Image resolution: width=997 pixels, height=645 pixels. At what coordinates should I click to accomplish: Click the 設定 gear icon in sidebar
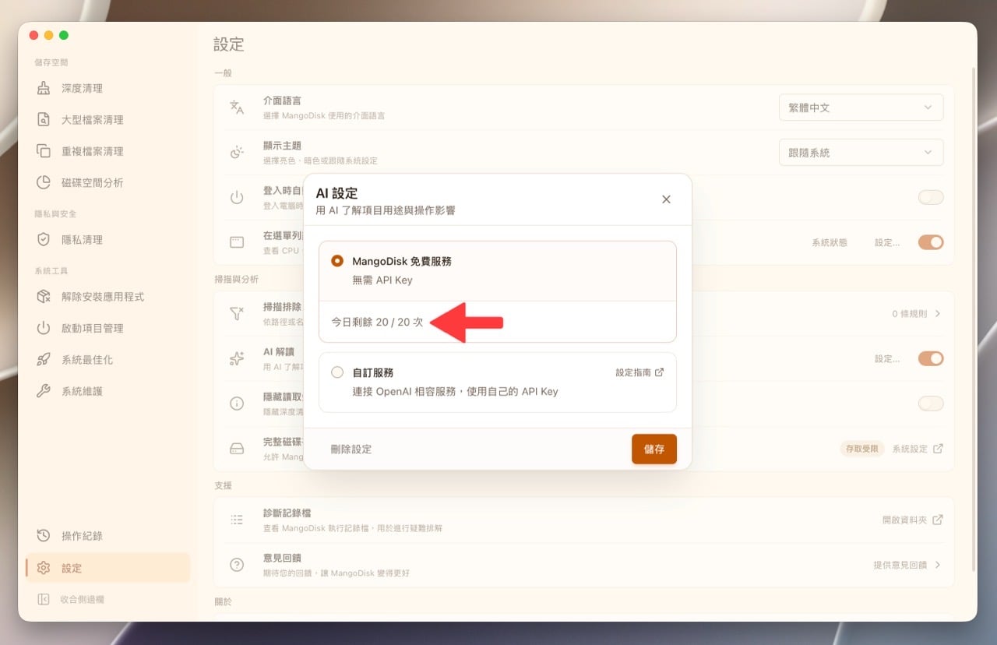tap(44, 568)
